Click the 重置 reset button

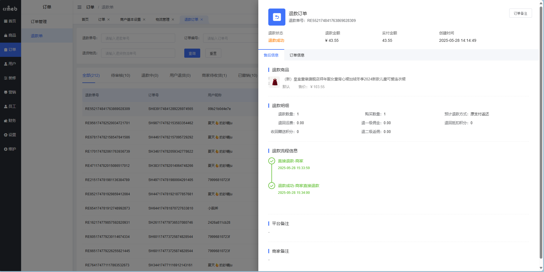tap(213, 53)
